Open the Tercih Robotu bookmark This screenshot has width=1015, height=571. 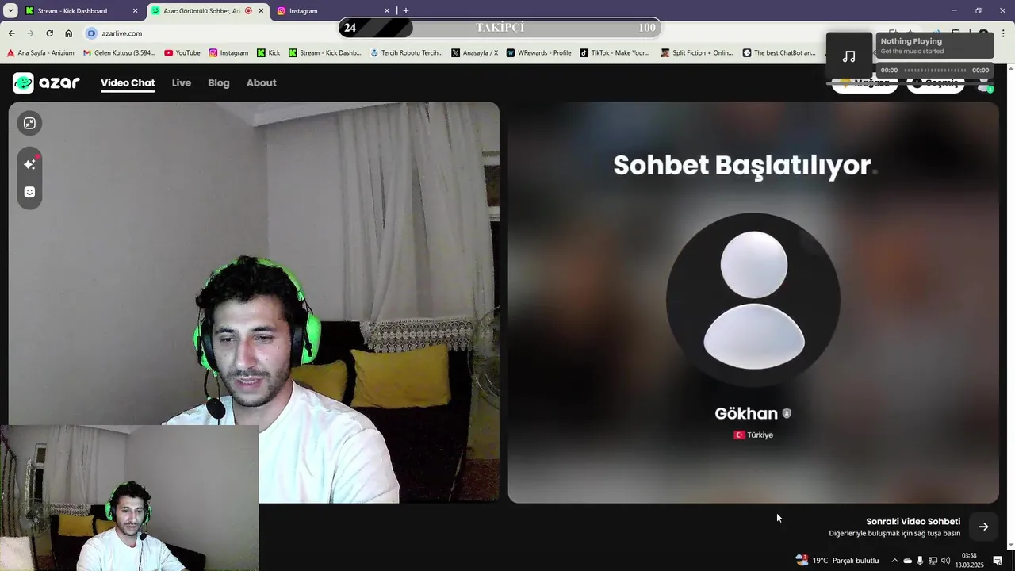[x=407, y=53]
